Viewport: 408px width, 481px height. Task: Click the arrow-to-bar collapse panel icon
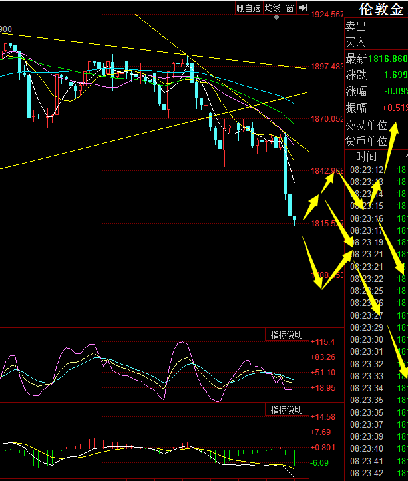pyautogui.click(x=303, y=8)
